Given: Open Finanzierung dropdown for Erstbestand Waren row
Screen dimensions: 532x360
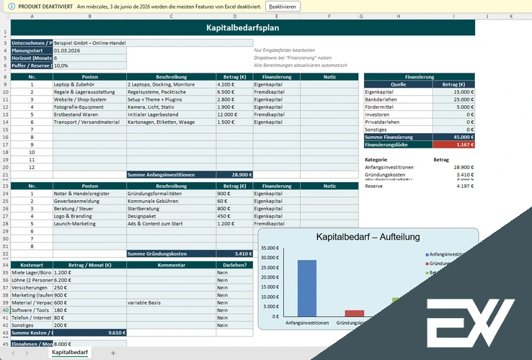Looking at the screenshot, I should (x=277, y=114).
